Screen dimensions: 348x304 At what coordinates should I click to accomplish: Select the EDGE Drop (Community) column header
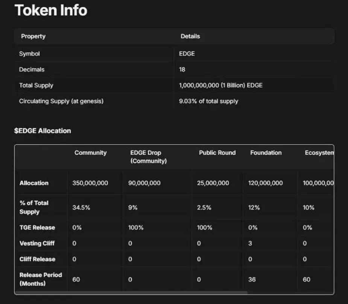149,157
